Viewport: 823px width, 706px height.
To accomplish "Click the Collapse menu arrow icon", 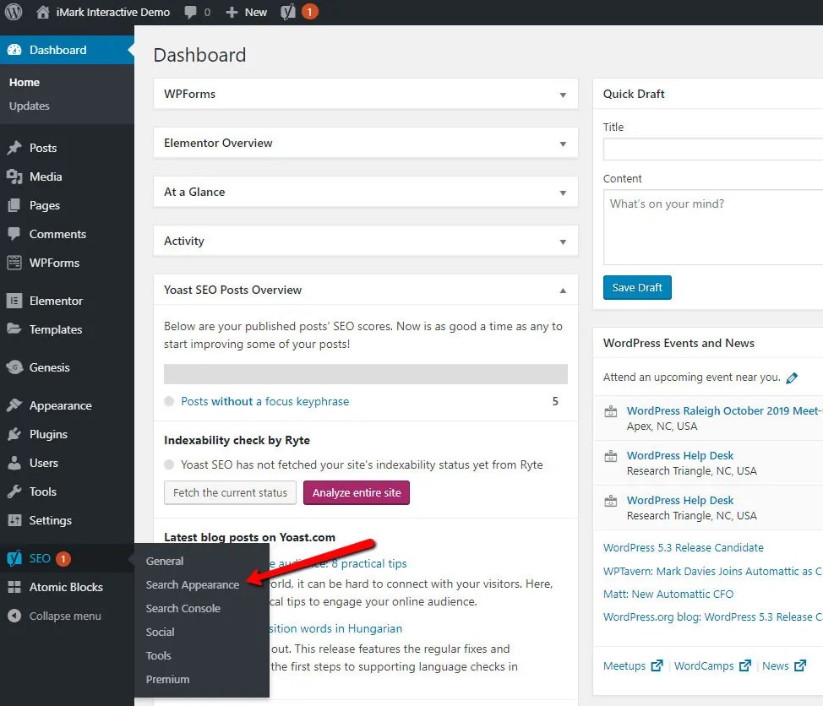I will tap(14, 616).
